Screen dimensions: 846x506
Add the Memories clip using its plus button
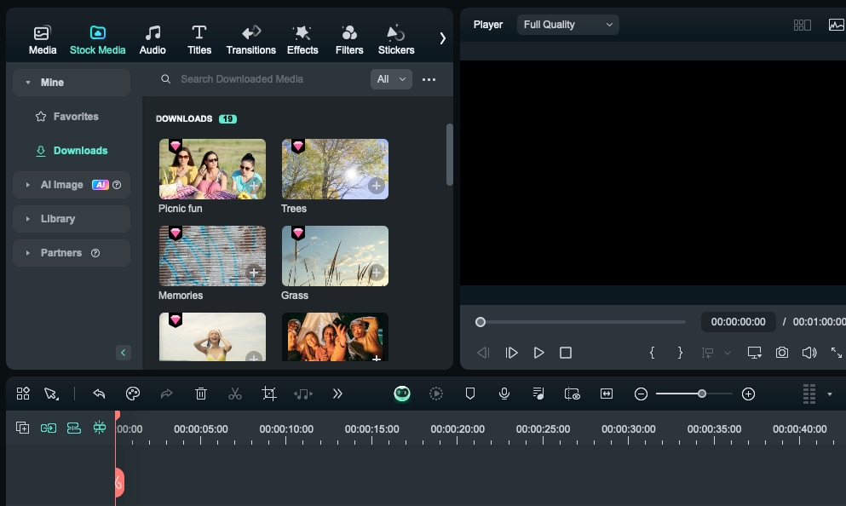click(254, 273)
